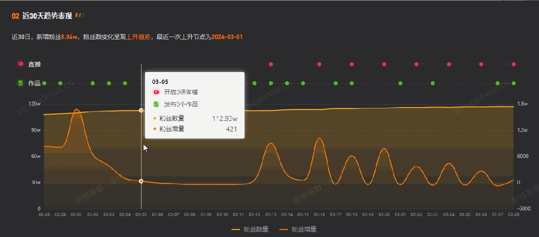This screenshot has width=539, height=237.
Task: Click the 03-01 x-axis date label
Action: (x=76, y=214)
